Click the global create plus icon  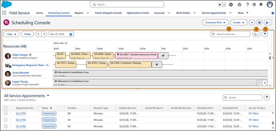click(231, 5)
